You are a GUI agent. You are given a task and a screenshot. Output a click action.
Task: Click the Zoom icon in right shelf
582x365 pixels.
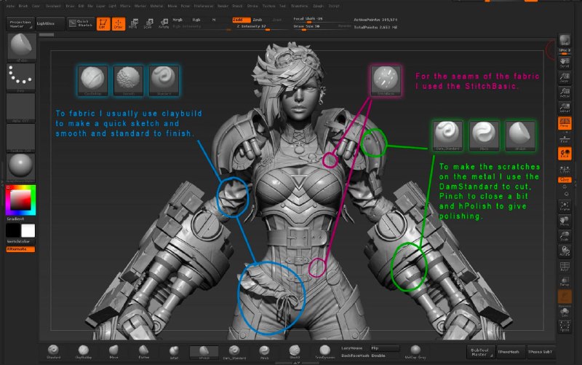coord(565,78)
